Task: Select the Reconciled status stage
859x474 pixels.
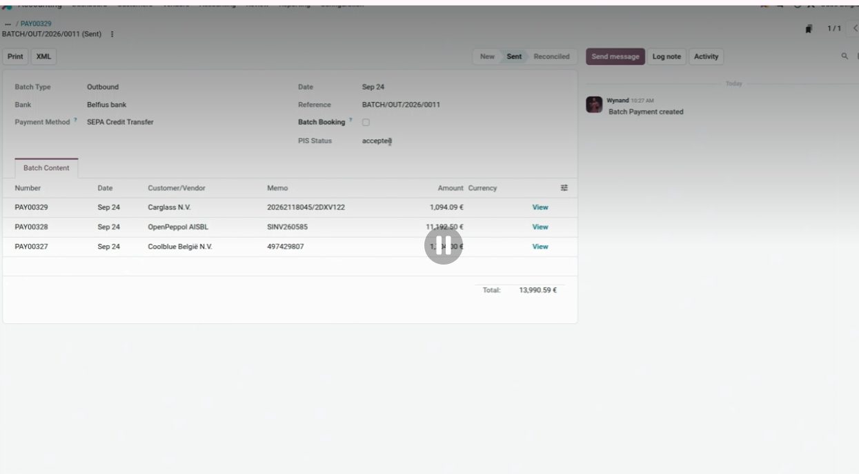Action: coord(551,56)
